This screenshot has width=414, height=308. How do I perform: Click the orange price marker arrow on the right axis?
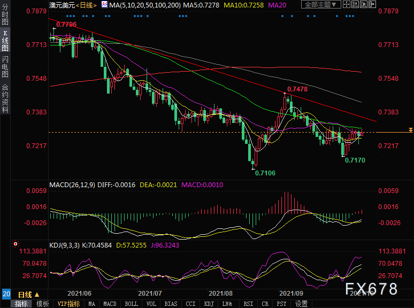tap(410, 130)
